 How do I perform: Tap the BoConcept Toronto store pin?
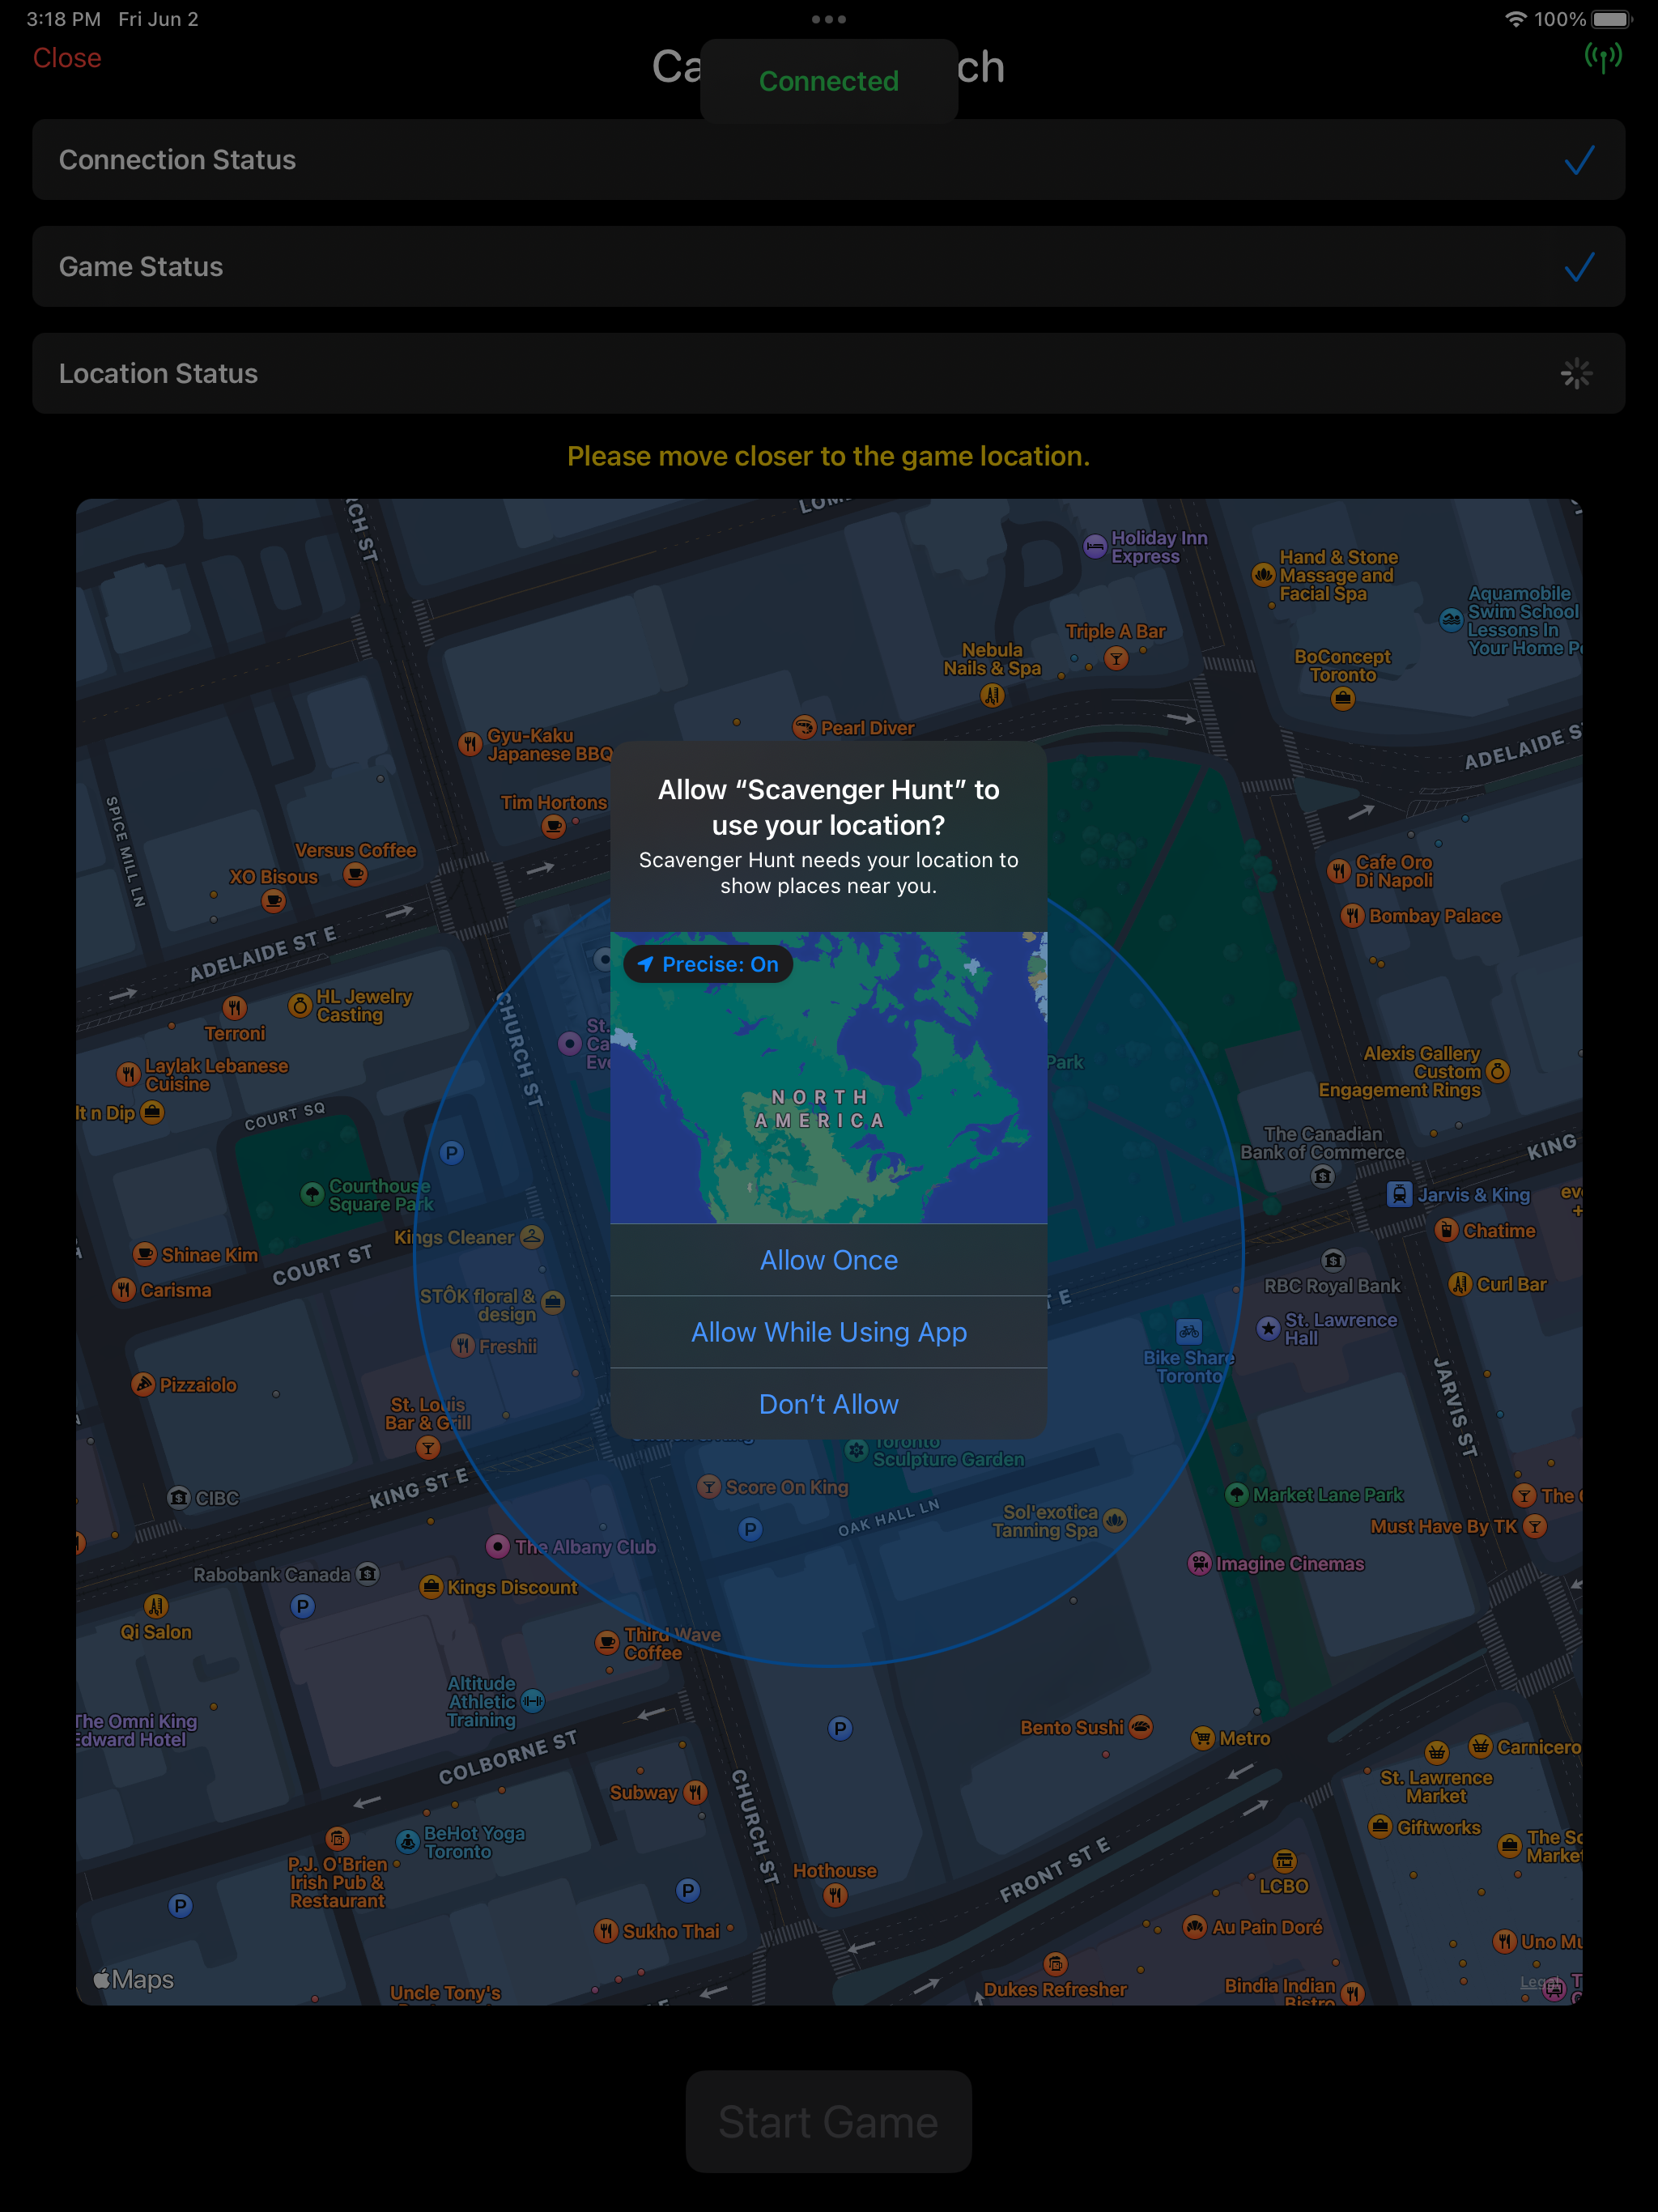click(1343, 699)
